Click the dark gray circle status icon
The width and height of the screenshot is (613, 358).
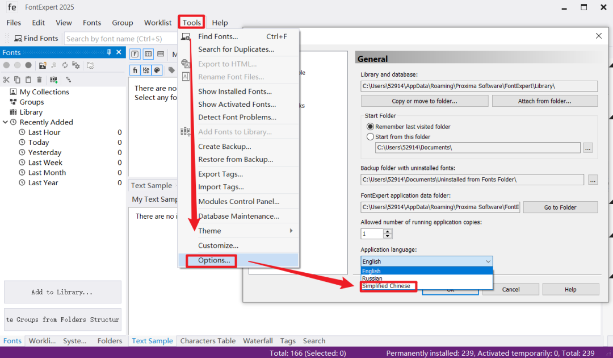[x=28, y=65]
